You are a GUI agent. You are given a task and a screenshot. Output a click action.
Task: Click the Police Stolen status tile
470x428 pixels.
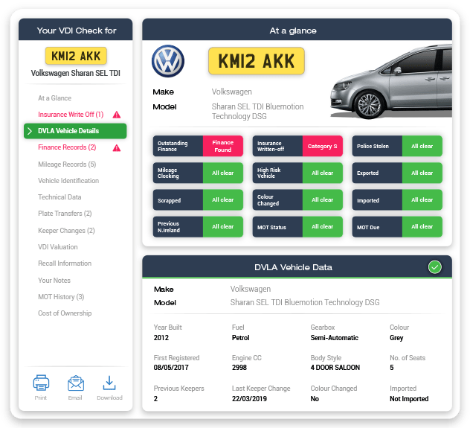397,146
